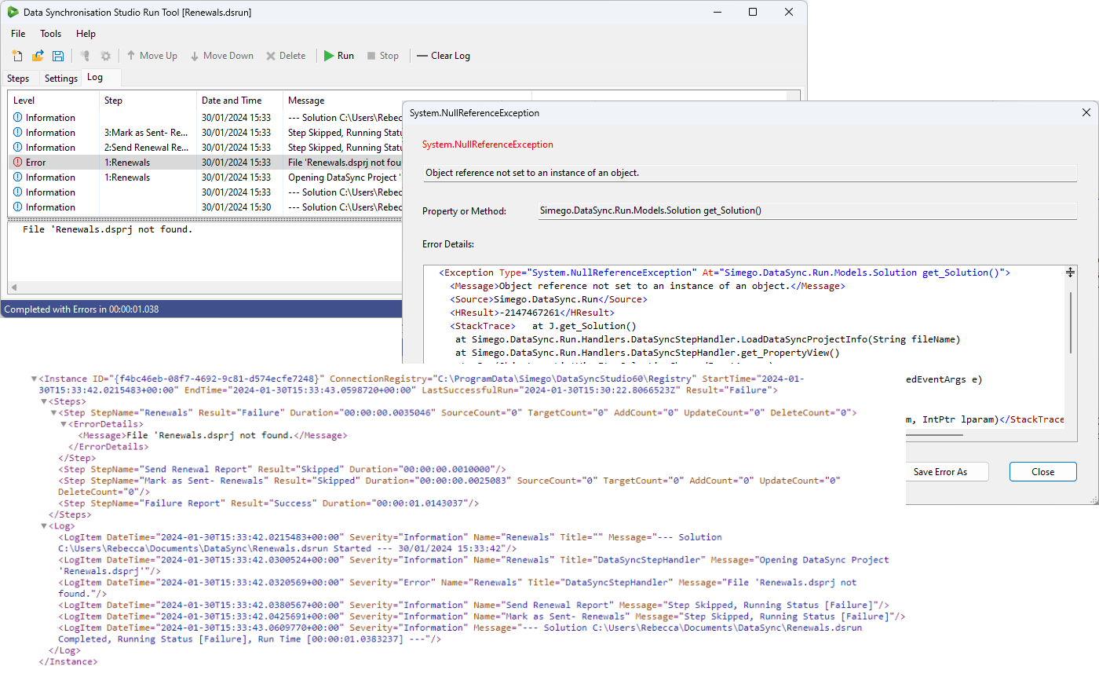Click the 'Send Renewal Report' Skipped step line in the XML

point(282,469)
